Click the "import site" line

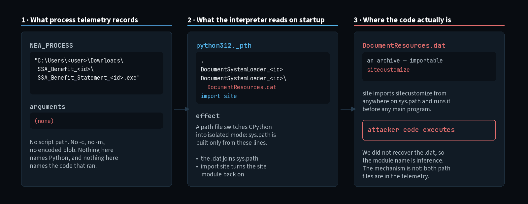click(x=219, y=96)
